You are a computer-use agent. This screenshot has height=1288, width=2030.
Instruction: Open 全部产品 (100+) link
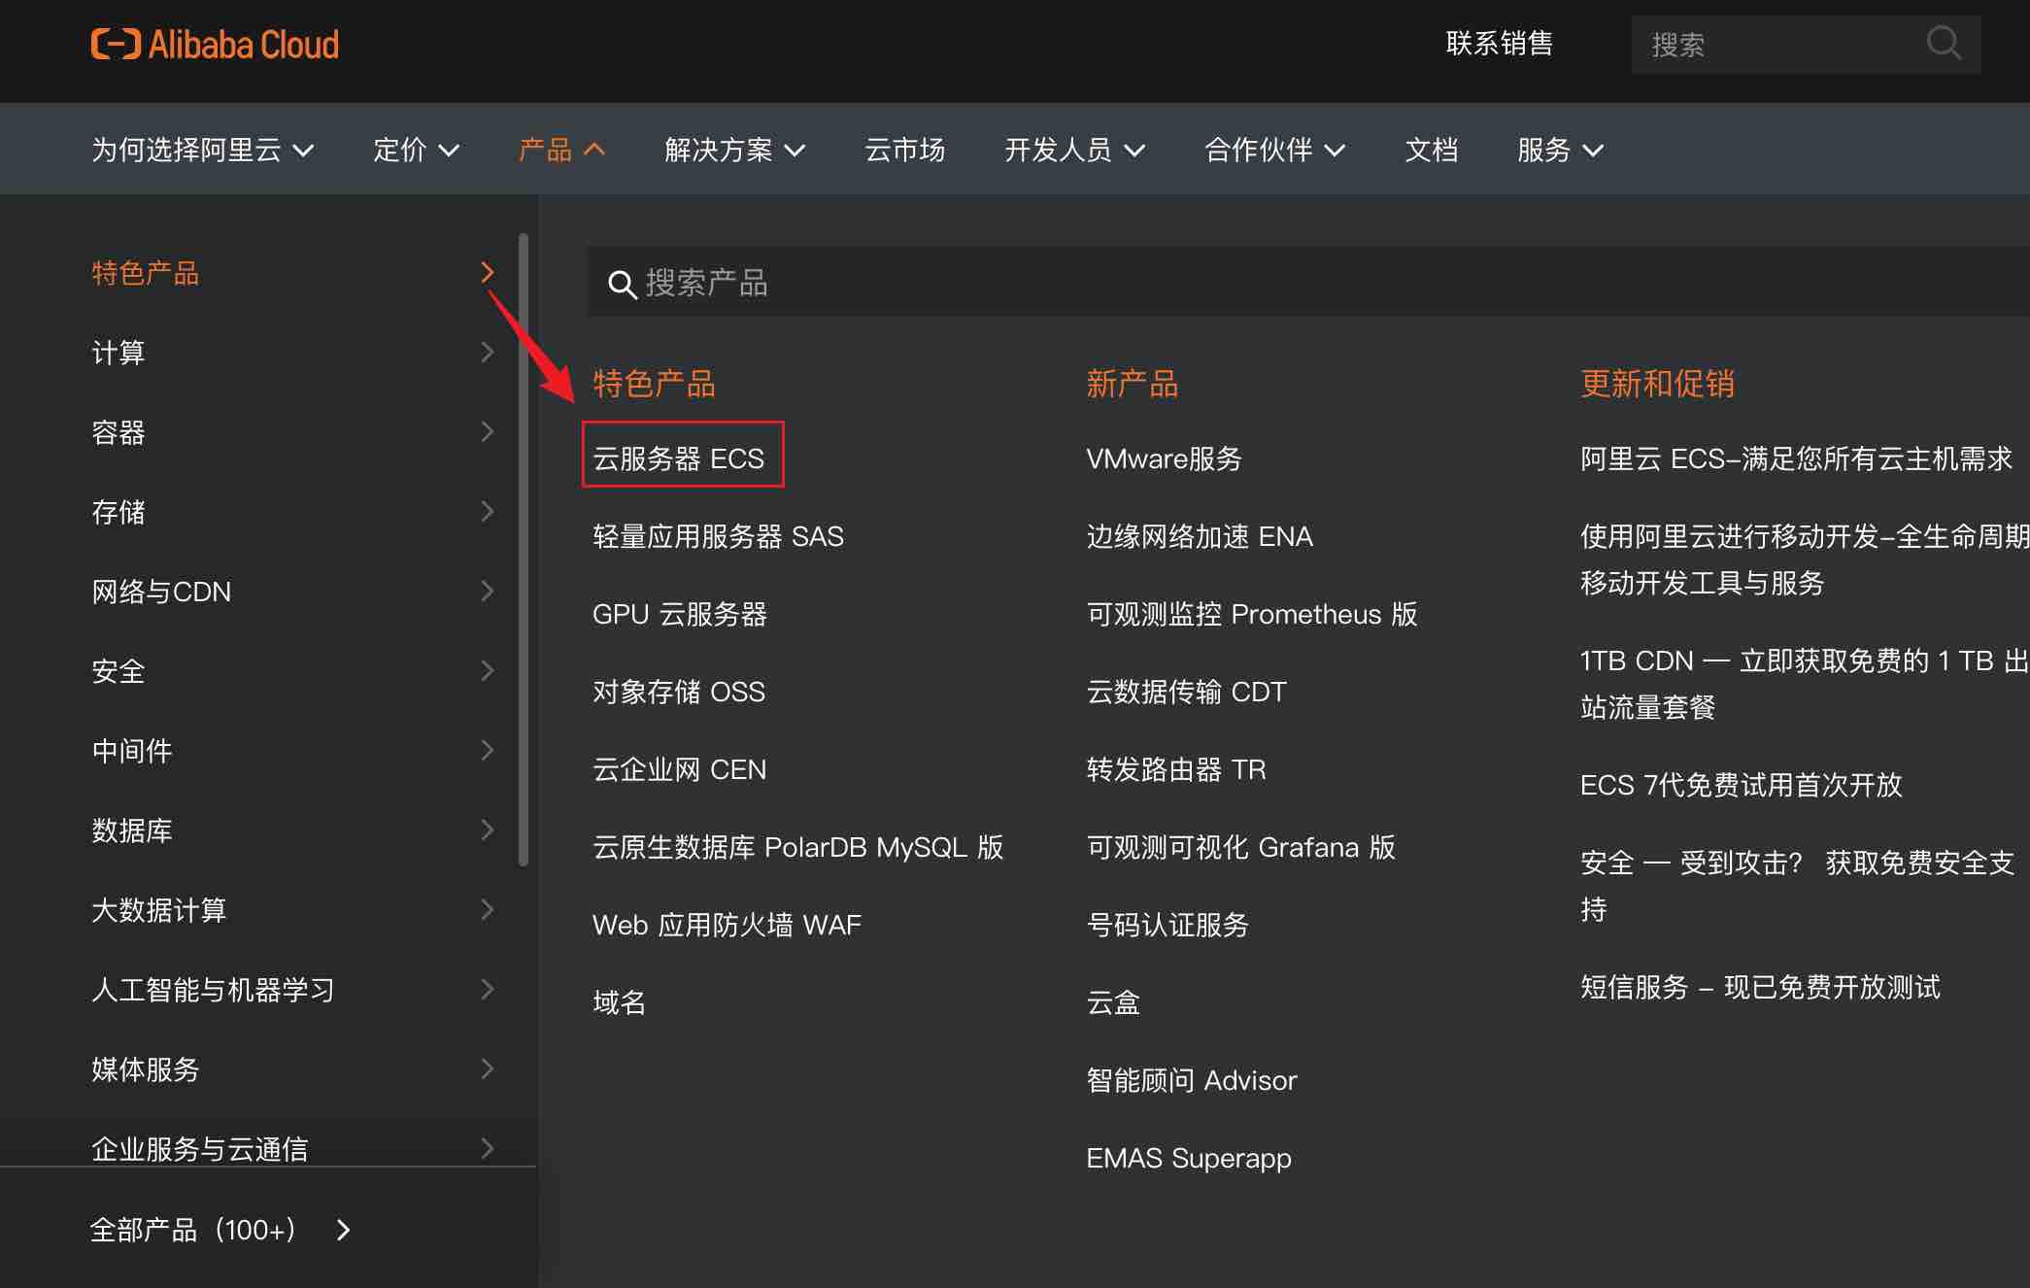tap(220, 1231)
